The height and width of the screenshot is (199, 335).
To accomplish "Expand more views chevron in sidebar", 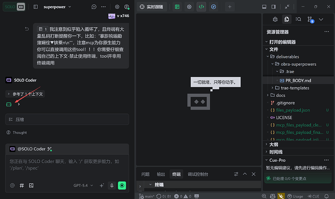I will click(x=321, y=19).
